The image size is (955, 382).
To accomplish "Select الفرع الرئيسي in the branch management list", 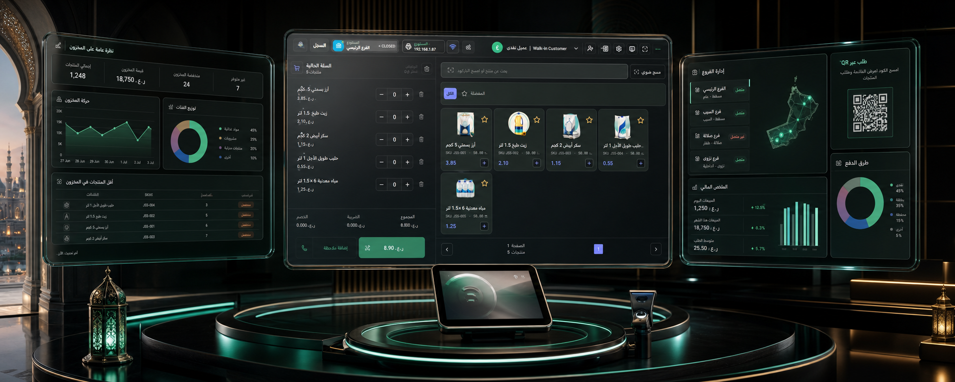I will coord(719,92).
